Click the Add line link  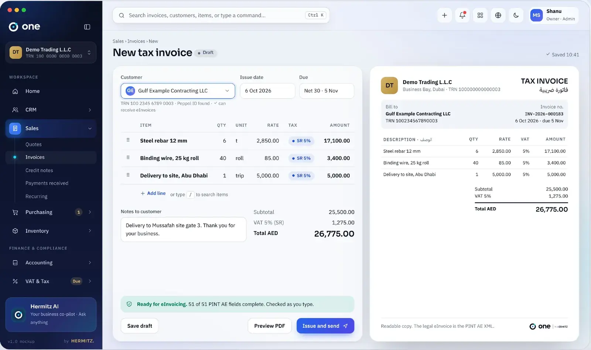pyautogui.click(x=153, y=193)
